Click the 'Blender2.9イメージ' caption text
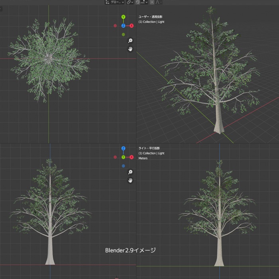The image size is (279, 279). tap(130, 250)
